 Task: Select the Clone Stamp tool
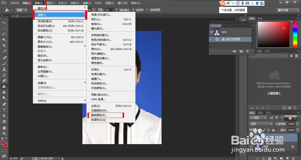[x=4, y=69]
